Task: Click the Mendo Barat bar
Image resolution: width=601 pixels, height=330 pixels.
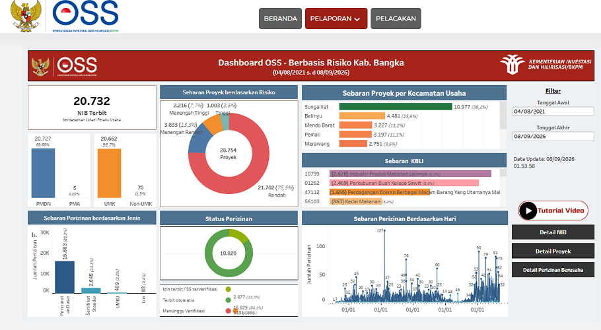Action: [355, 125]
